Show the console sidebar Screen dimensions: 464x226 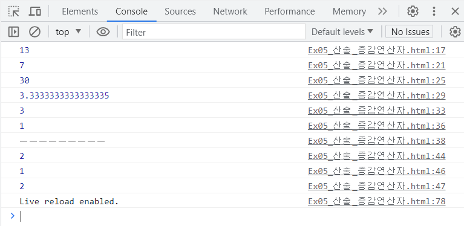(x=14, y=31)
